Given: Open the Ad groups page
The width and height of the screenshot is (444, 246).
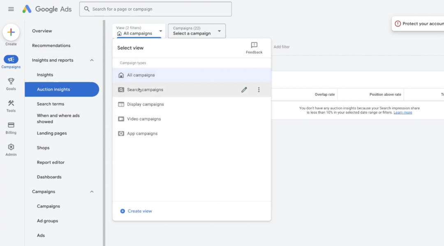Looking at the screenshot, I should (48, 221).
